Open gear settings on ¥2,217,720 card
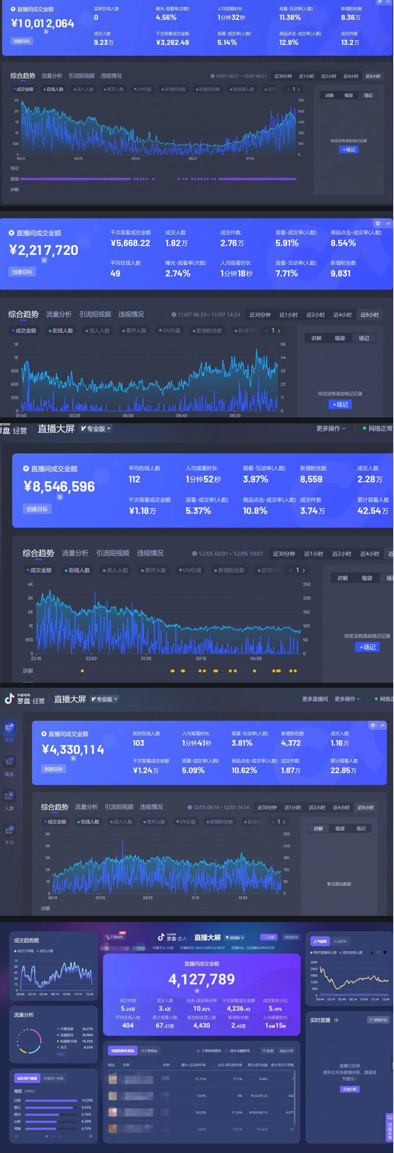The height and width of the screenshot is (1153, 394). coord(378,223)
